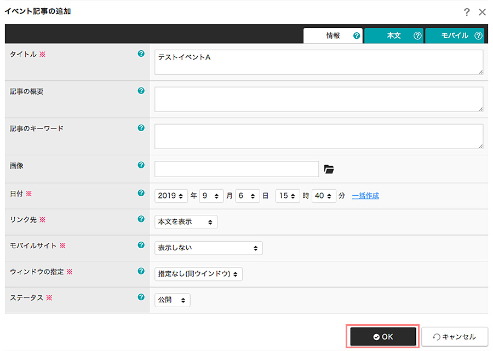Image resolution: width=493 pixels, height=351 pixels.
Task: Click the help icon next to 日付
Action: tap(141, 193)
